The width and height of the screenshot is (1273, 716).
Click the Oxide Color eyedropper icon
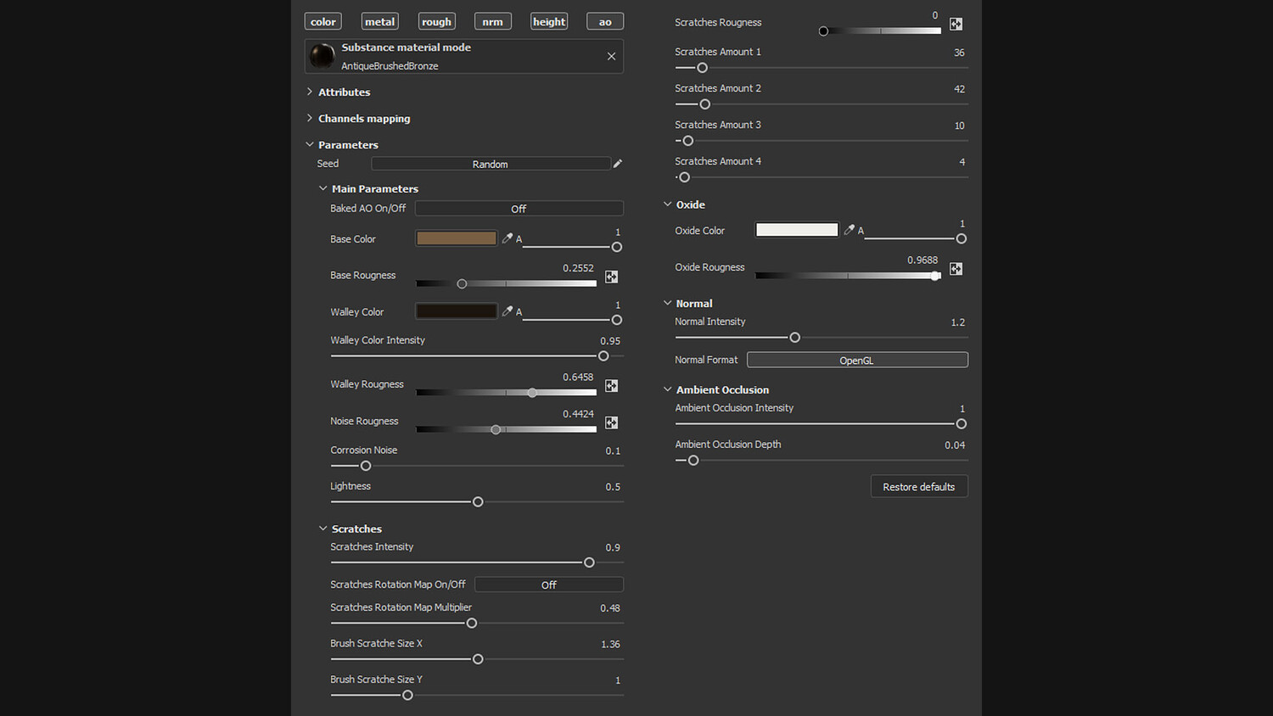[849, 230]
